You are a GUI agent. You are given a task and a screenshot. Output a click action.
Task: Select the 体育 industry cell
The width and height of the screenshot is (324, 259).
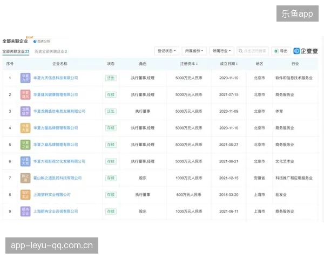(x=279, y=111)
